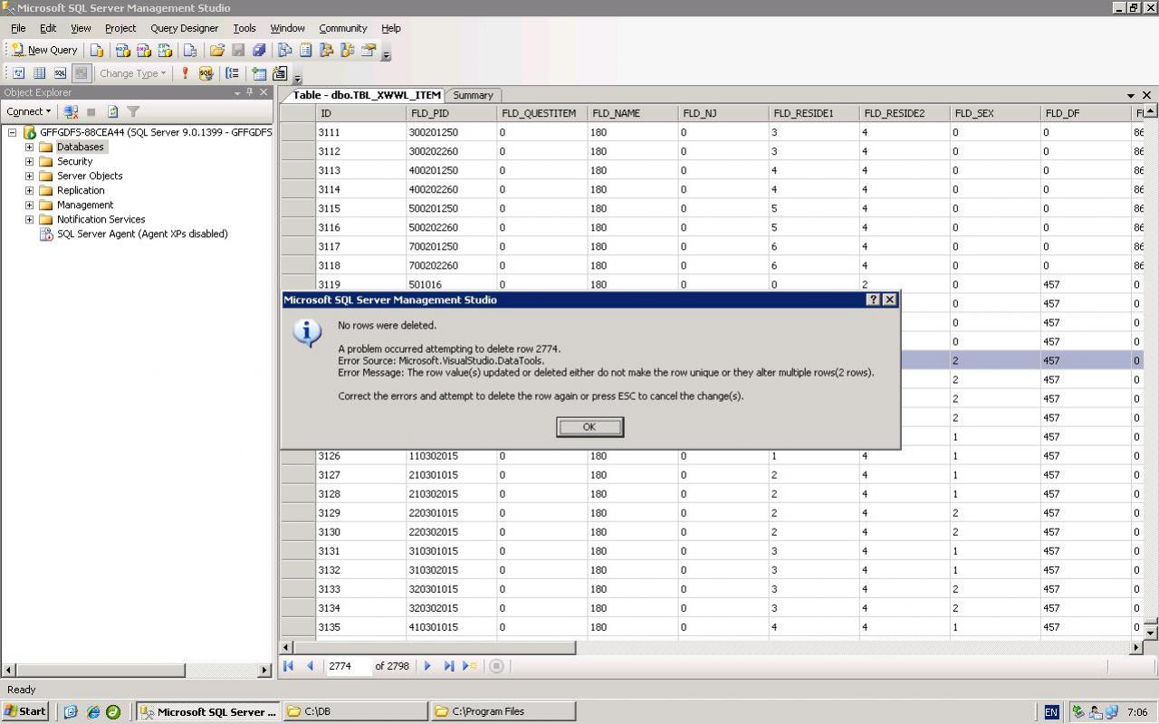Click the cell with ID 3135

(360, 627)
